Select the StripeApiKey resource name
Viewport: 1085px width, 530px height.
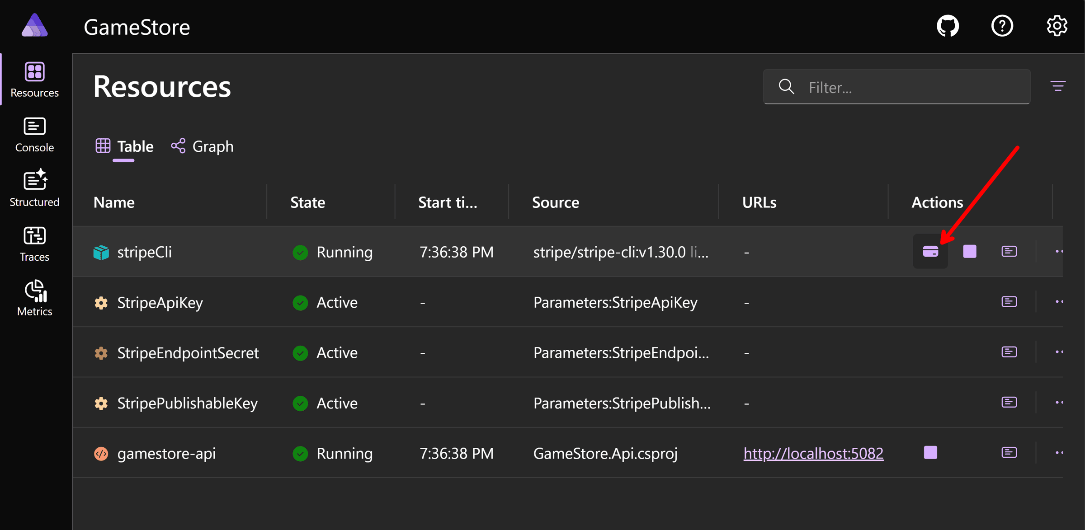point(160,302)
